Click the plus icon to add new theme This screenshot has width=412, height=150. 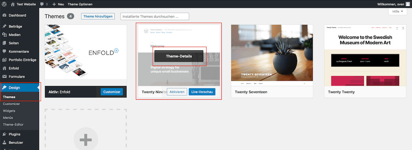pyautogui.click(x=86, y=140)
